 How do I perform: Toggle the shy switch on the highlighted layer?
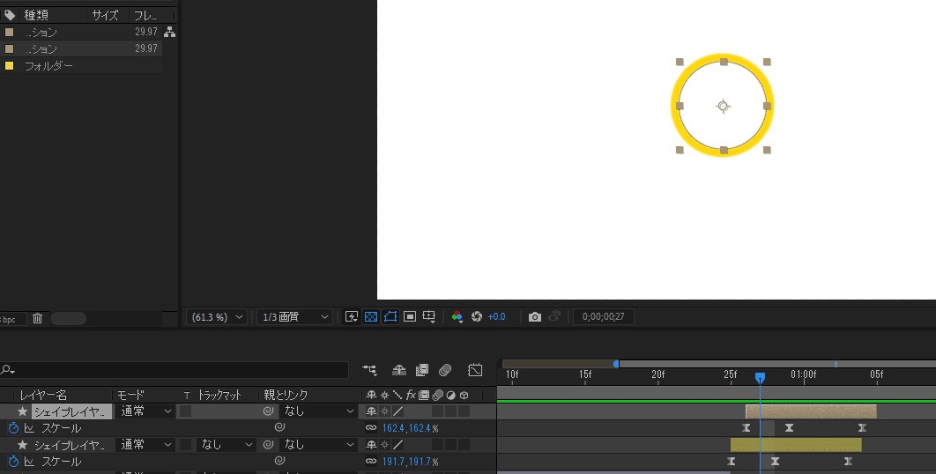pos(371,411)
